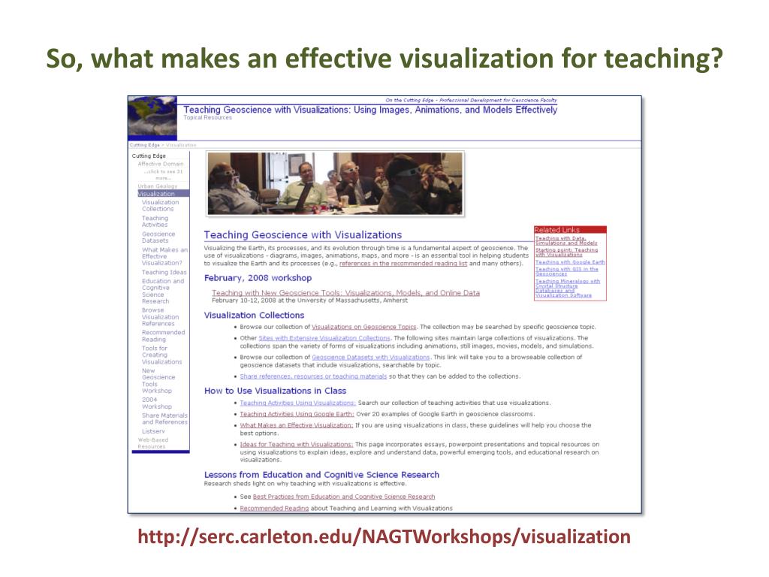769x577 pixels.
Task: Open 'Starting point: Teaching with Visualizations' link
Action: tap(566, 252)
